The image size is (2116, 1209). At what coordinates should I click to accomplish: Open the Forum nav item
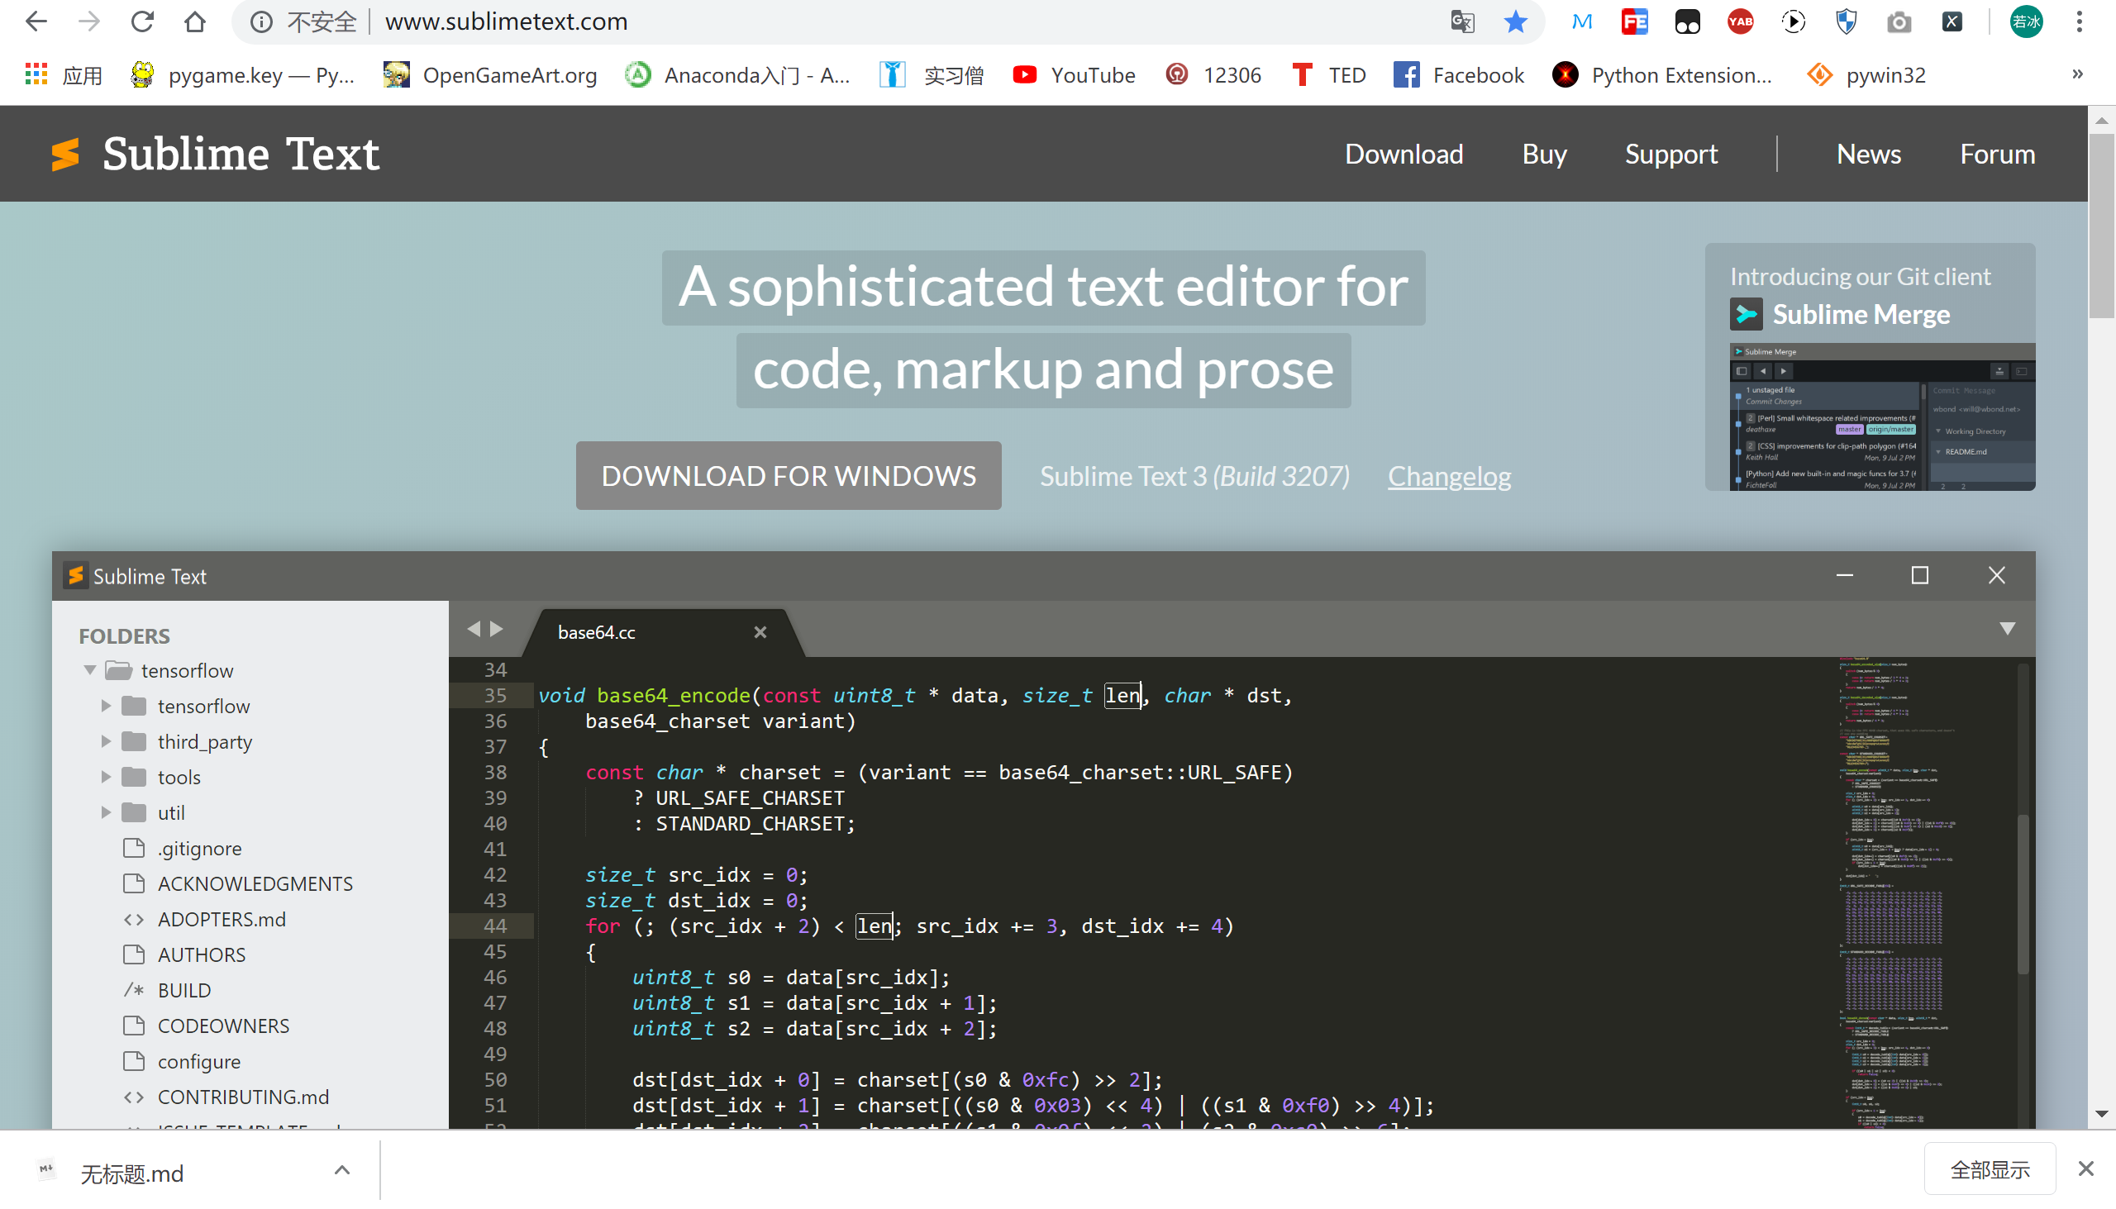coord(1996,155)
